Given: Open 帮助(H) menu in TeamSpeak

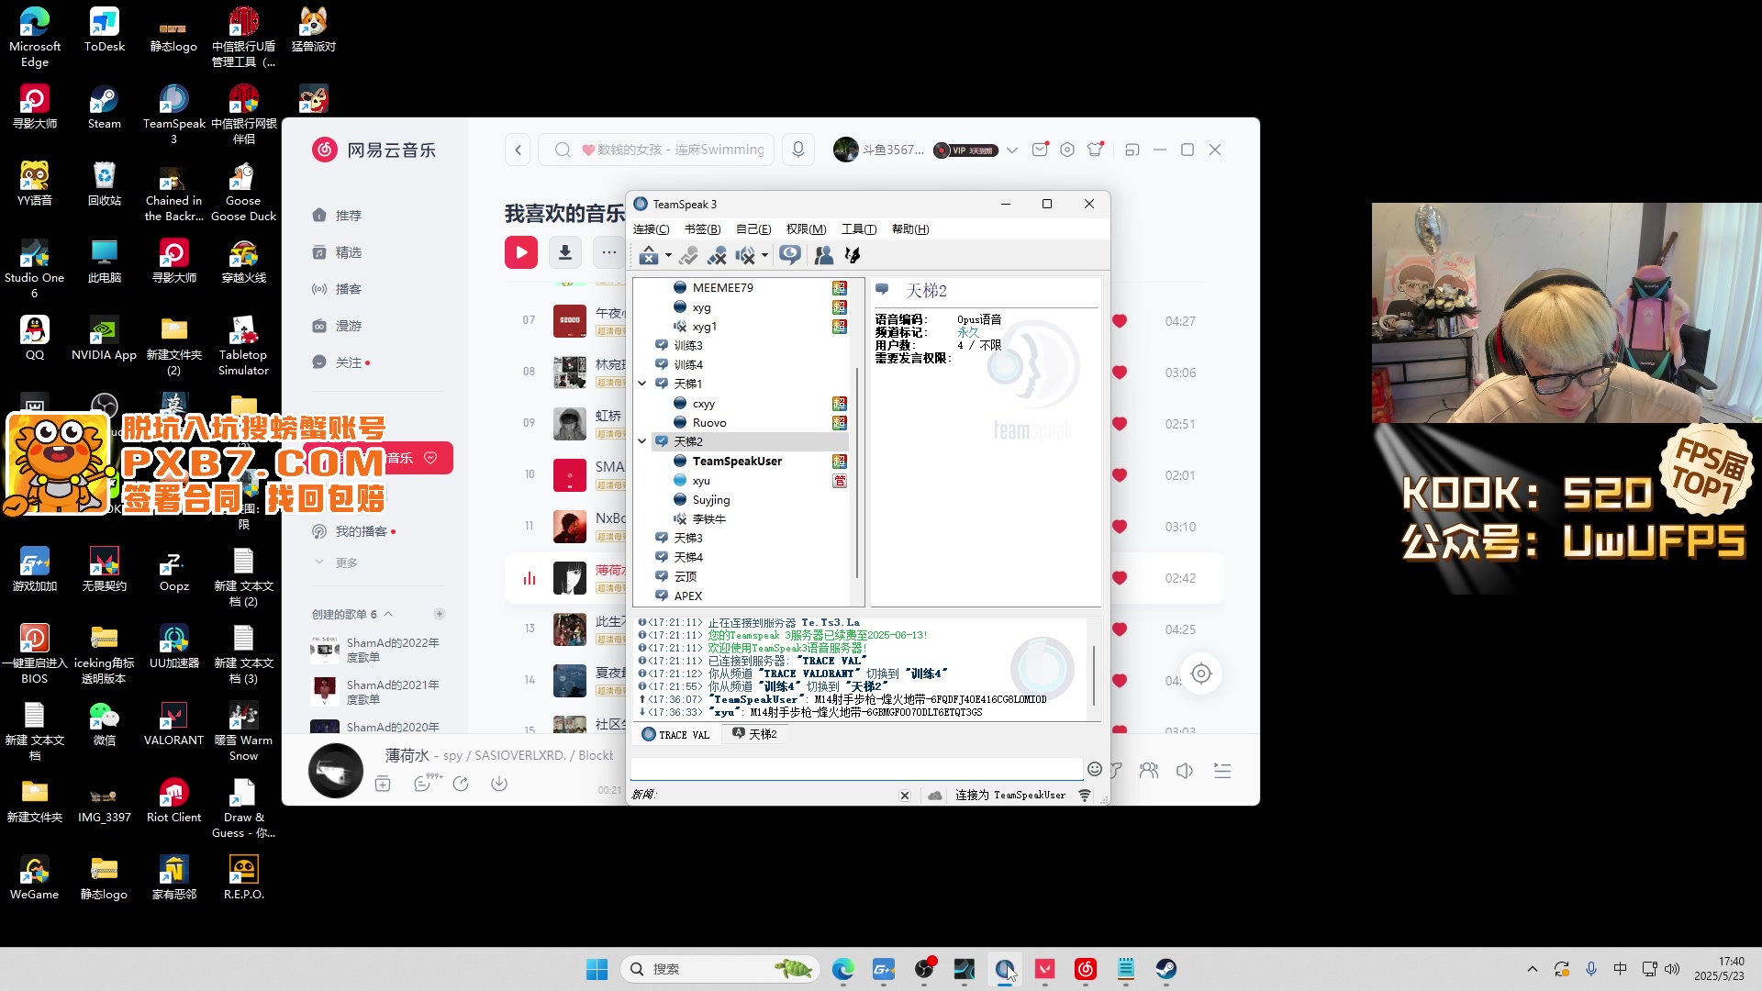Looking at the screenshot, I should click(910, 229).
